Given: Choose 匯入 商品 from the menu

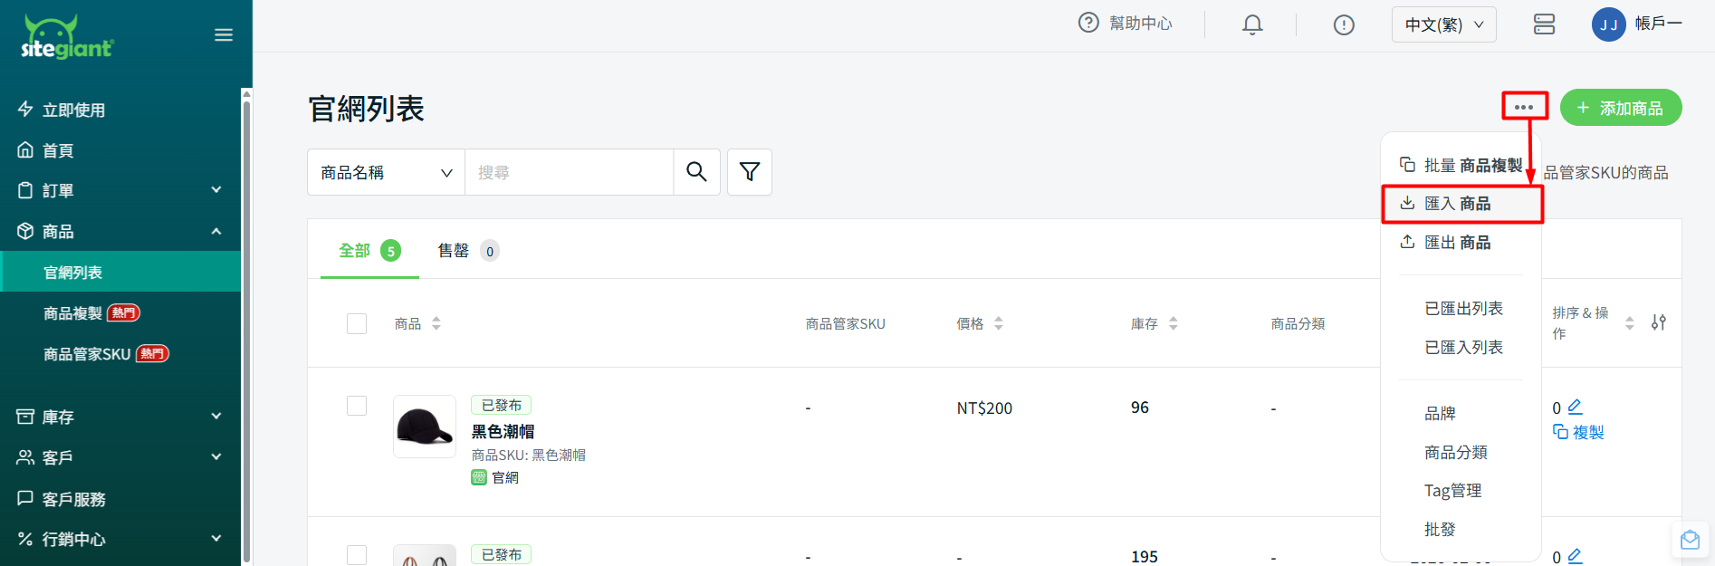Looking at the screenshot, I should click(x=1461, y=204).
